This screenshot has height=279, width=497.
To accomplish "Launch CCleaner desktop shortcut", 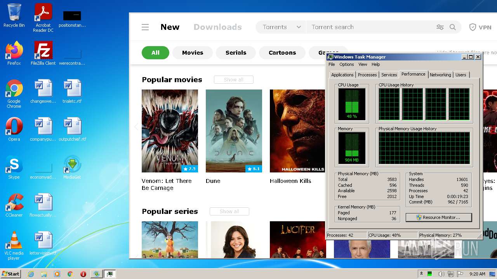I will pyautogui.click(x=14, y=205).
